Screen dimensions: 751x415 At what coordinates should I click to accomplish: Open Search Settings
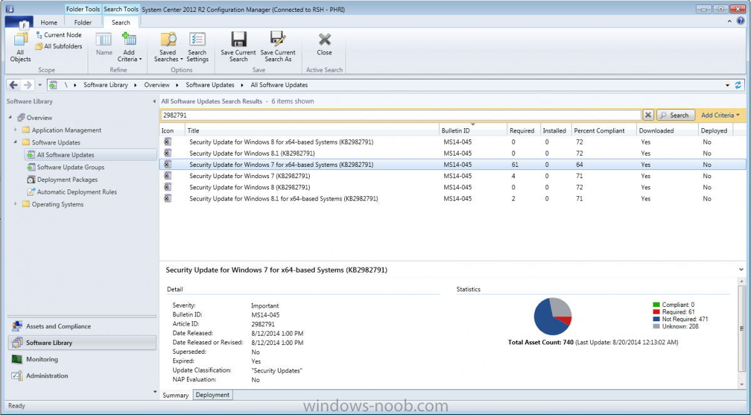pyautogui.click(x=197, y=47)
